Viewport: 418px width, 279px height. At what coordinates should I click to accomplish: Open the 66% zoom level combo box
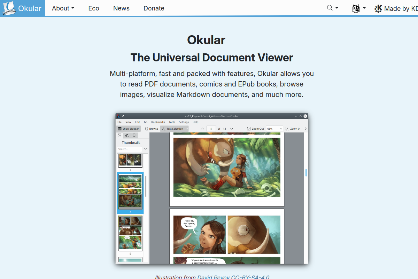pos(274,129)
